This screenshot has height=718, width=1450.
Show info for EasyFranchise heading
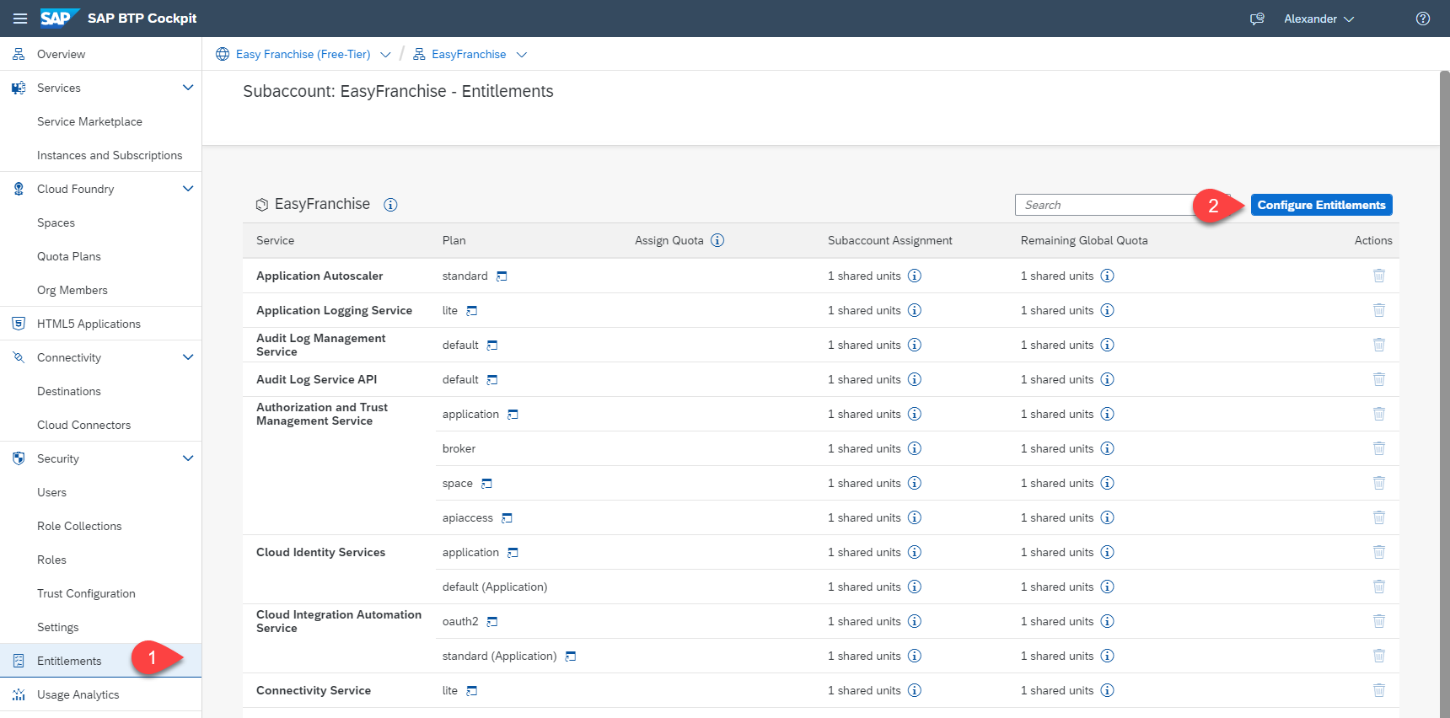tap(390, 205)
